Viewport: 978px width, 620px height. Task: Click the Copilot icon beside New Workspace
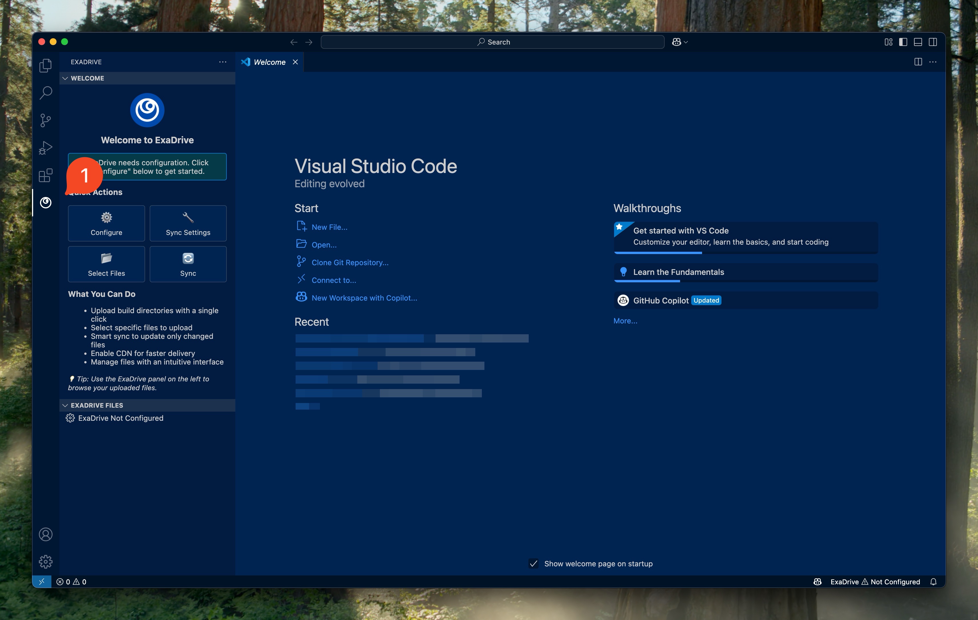(x=301, y=297)
